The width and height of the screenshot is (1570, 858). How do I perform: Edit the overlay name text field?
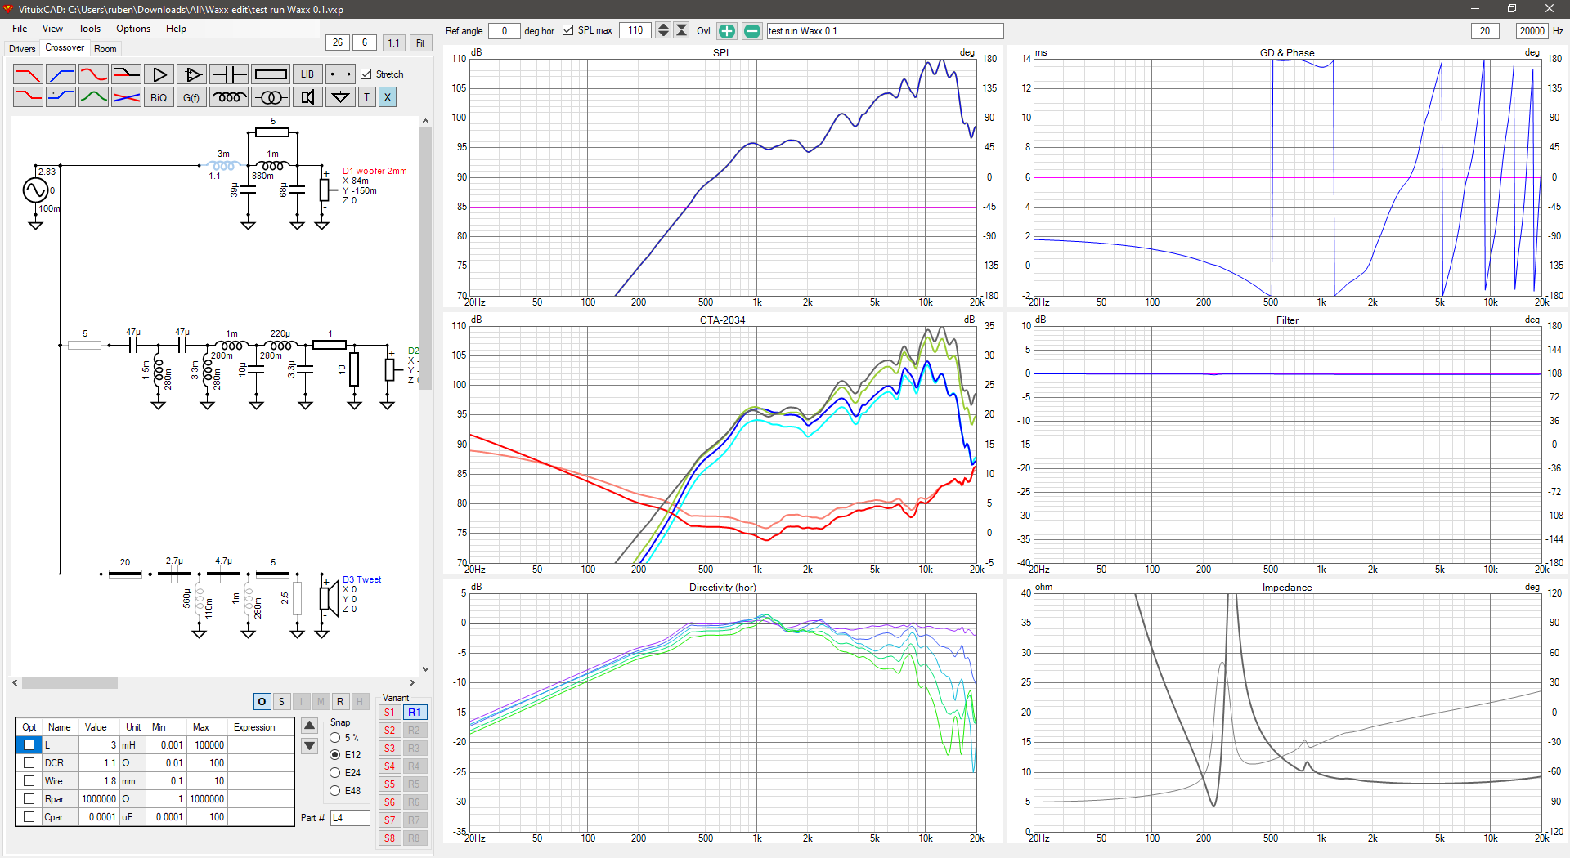pos(885,31)
